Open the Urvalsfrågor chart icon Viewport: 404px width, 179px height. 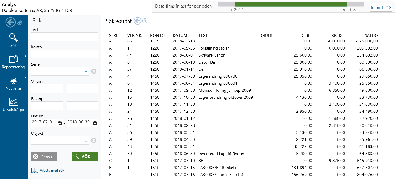[13, 102]
